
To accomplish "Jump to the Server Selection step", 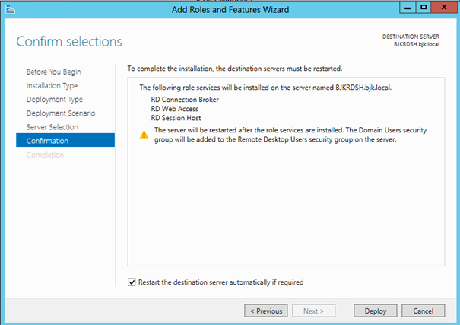I will pos(52,127).
